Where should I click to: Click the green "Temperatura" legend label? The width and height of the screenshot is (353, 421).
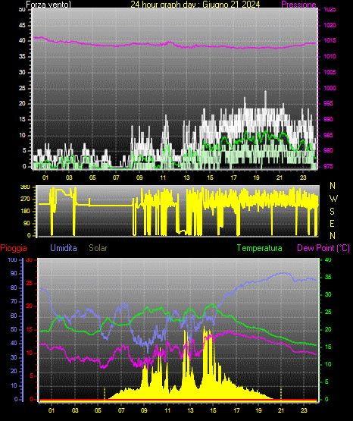coord(260,248)
